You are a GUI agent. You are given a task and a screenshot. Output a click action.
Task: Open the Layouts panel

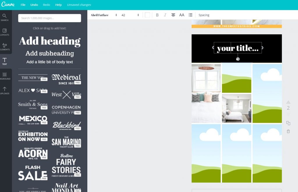[5, 32]
